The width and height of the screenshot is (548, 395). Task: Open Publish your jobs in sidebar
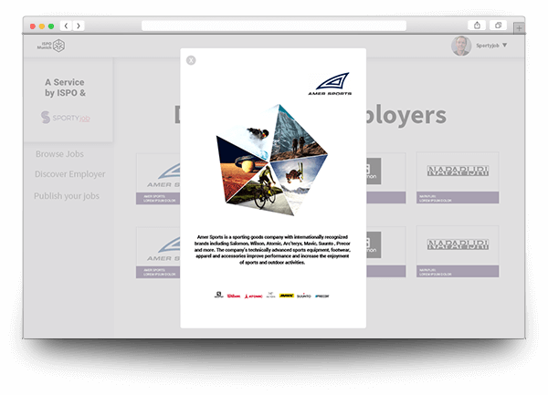[67, 196]
